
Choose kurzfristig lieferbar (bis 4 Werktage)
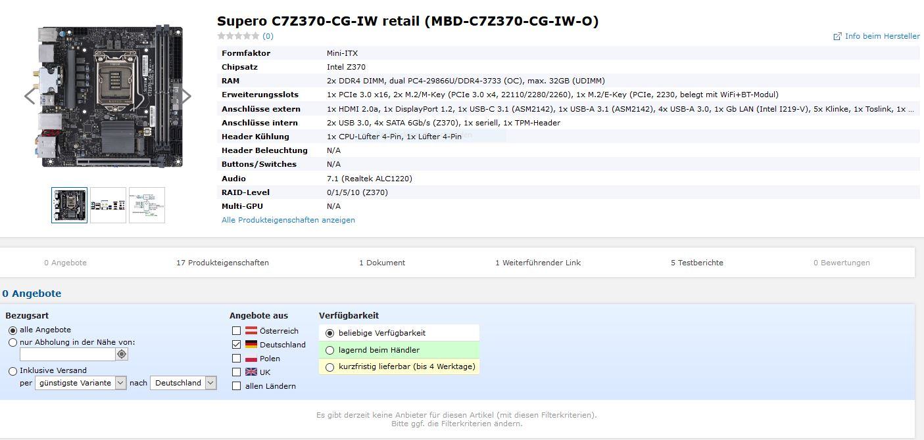pos(330,367)
